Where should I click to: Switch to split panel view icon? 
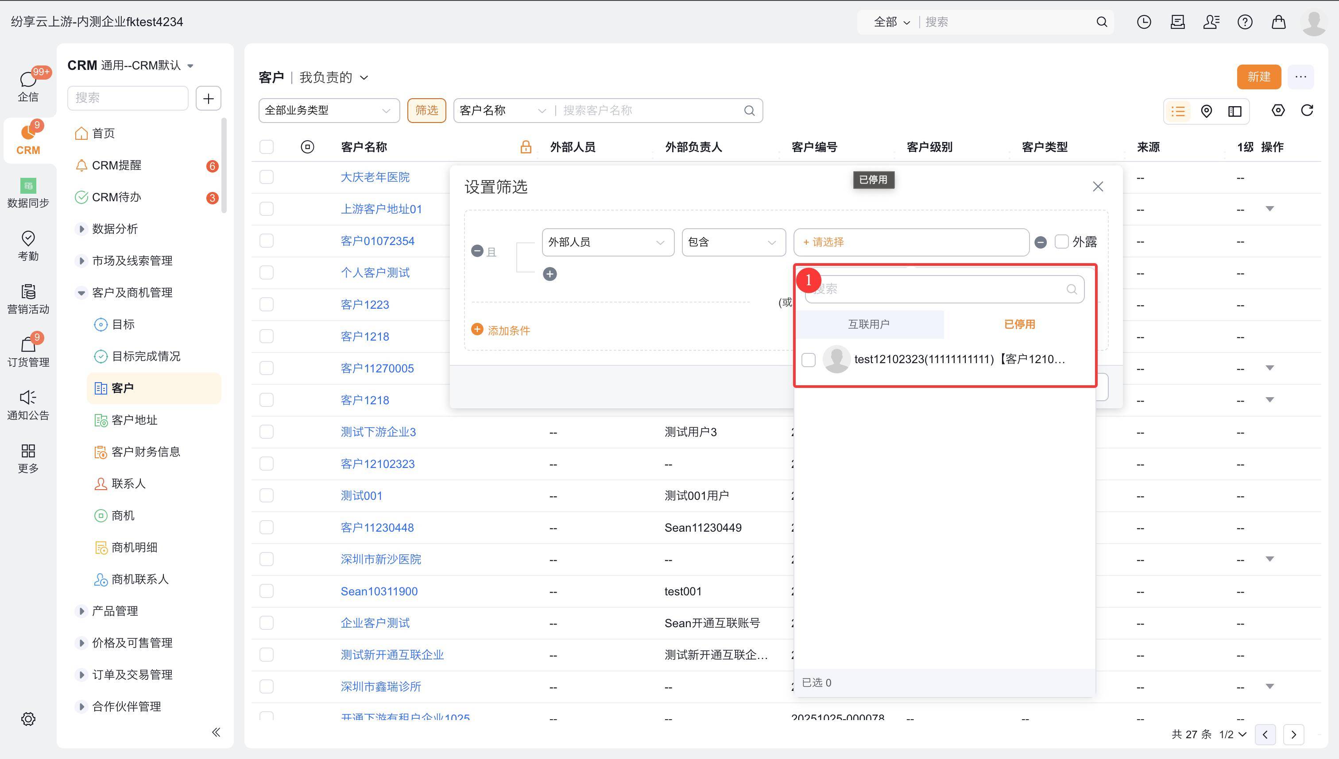[x=1235, y=111]
